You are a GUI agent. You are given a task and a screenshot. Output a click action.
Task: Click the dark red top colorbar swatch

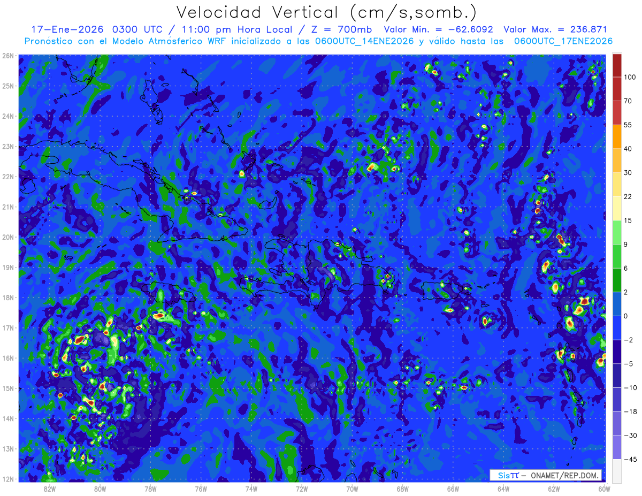pos(617,65)
